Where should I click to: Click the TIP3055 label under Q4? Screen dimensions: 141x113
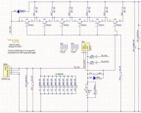click(83, 25)
